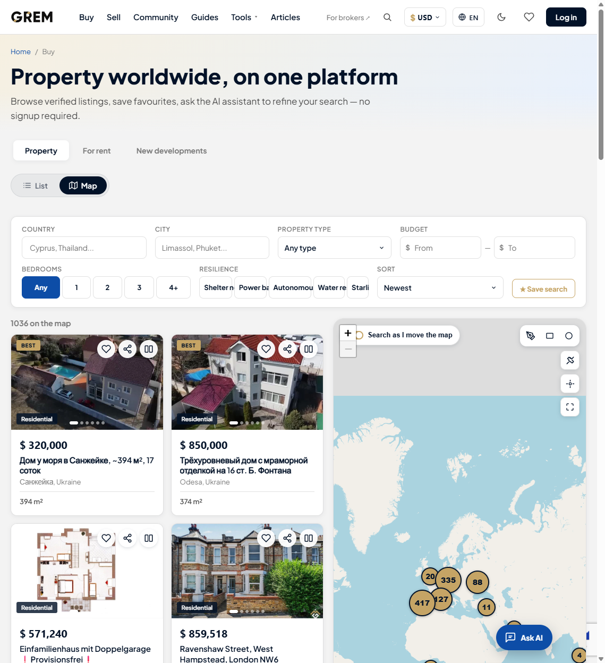Open the 335 listings map cluster

(x=448, y=580)
